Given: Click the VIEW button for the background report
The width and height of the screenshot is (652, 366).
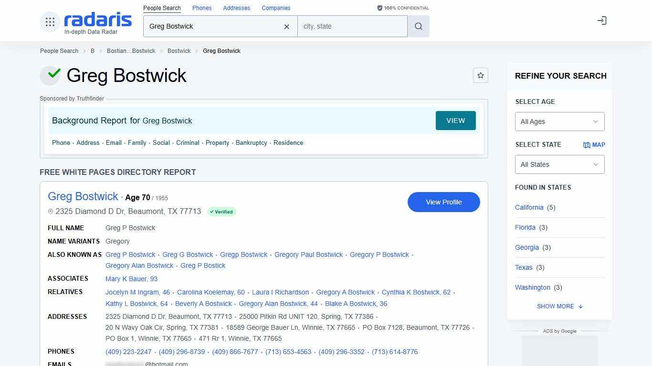Looking at the screenshot, I should (455, 121).
